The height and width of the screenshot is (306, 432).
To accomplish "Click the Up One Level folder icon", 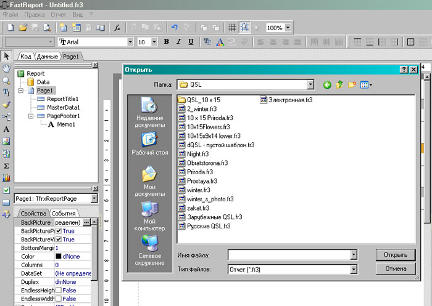I will click(x=339, y=84).
